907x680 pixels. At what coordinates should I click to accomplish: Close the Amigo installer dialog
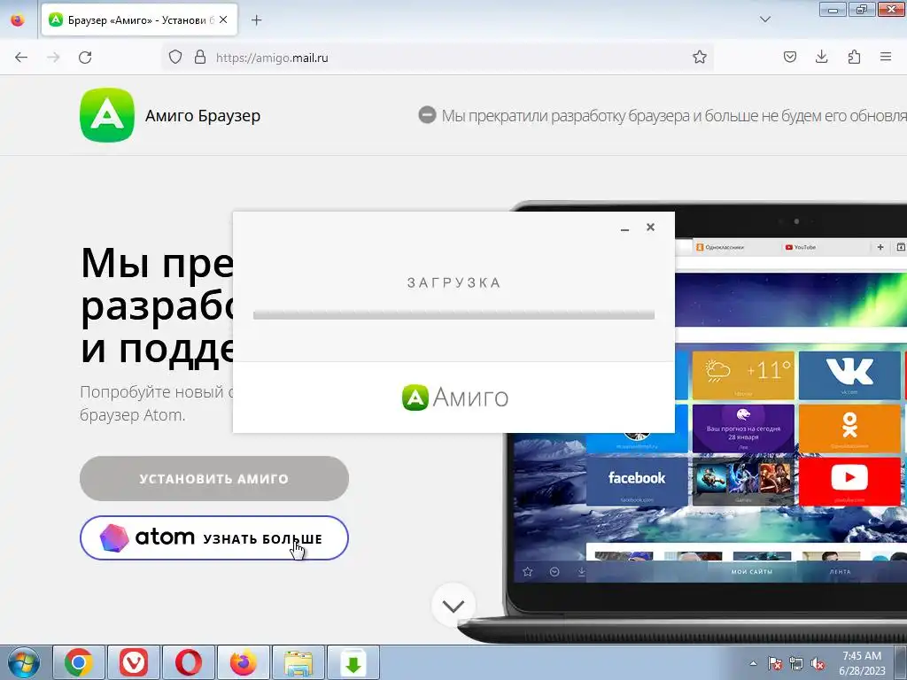pos(650,228)
